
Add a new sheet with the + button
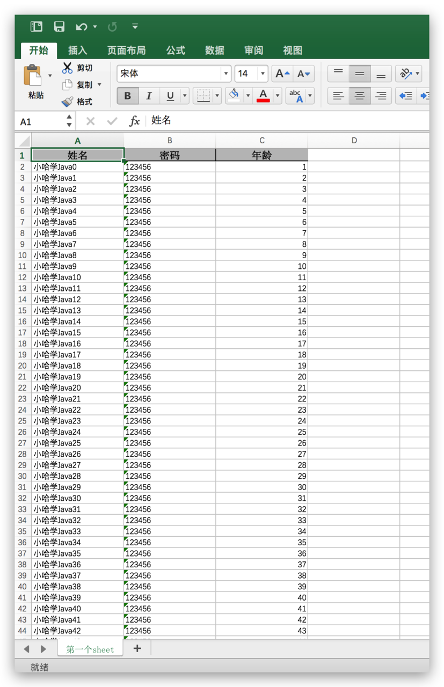pyautogui.click(x=137, y=649)
